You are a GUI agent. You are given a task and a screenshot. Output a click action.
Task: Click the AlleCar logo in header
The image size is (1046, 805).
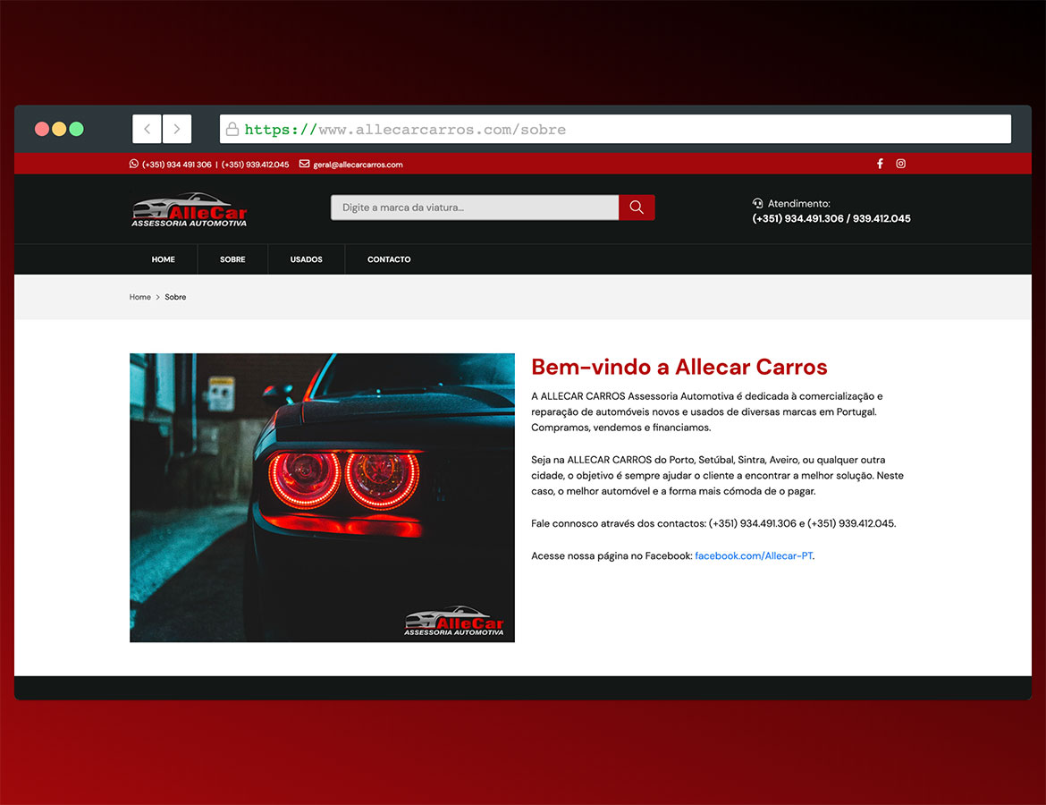(190, 209)
